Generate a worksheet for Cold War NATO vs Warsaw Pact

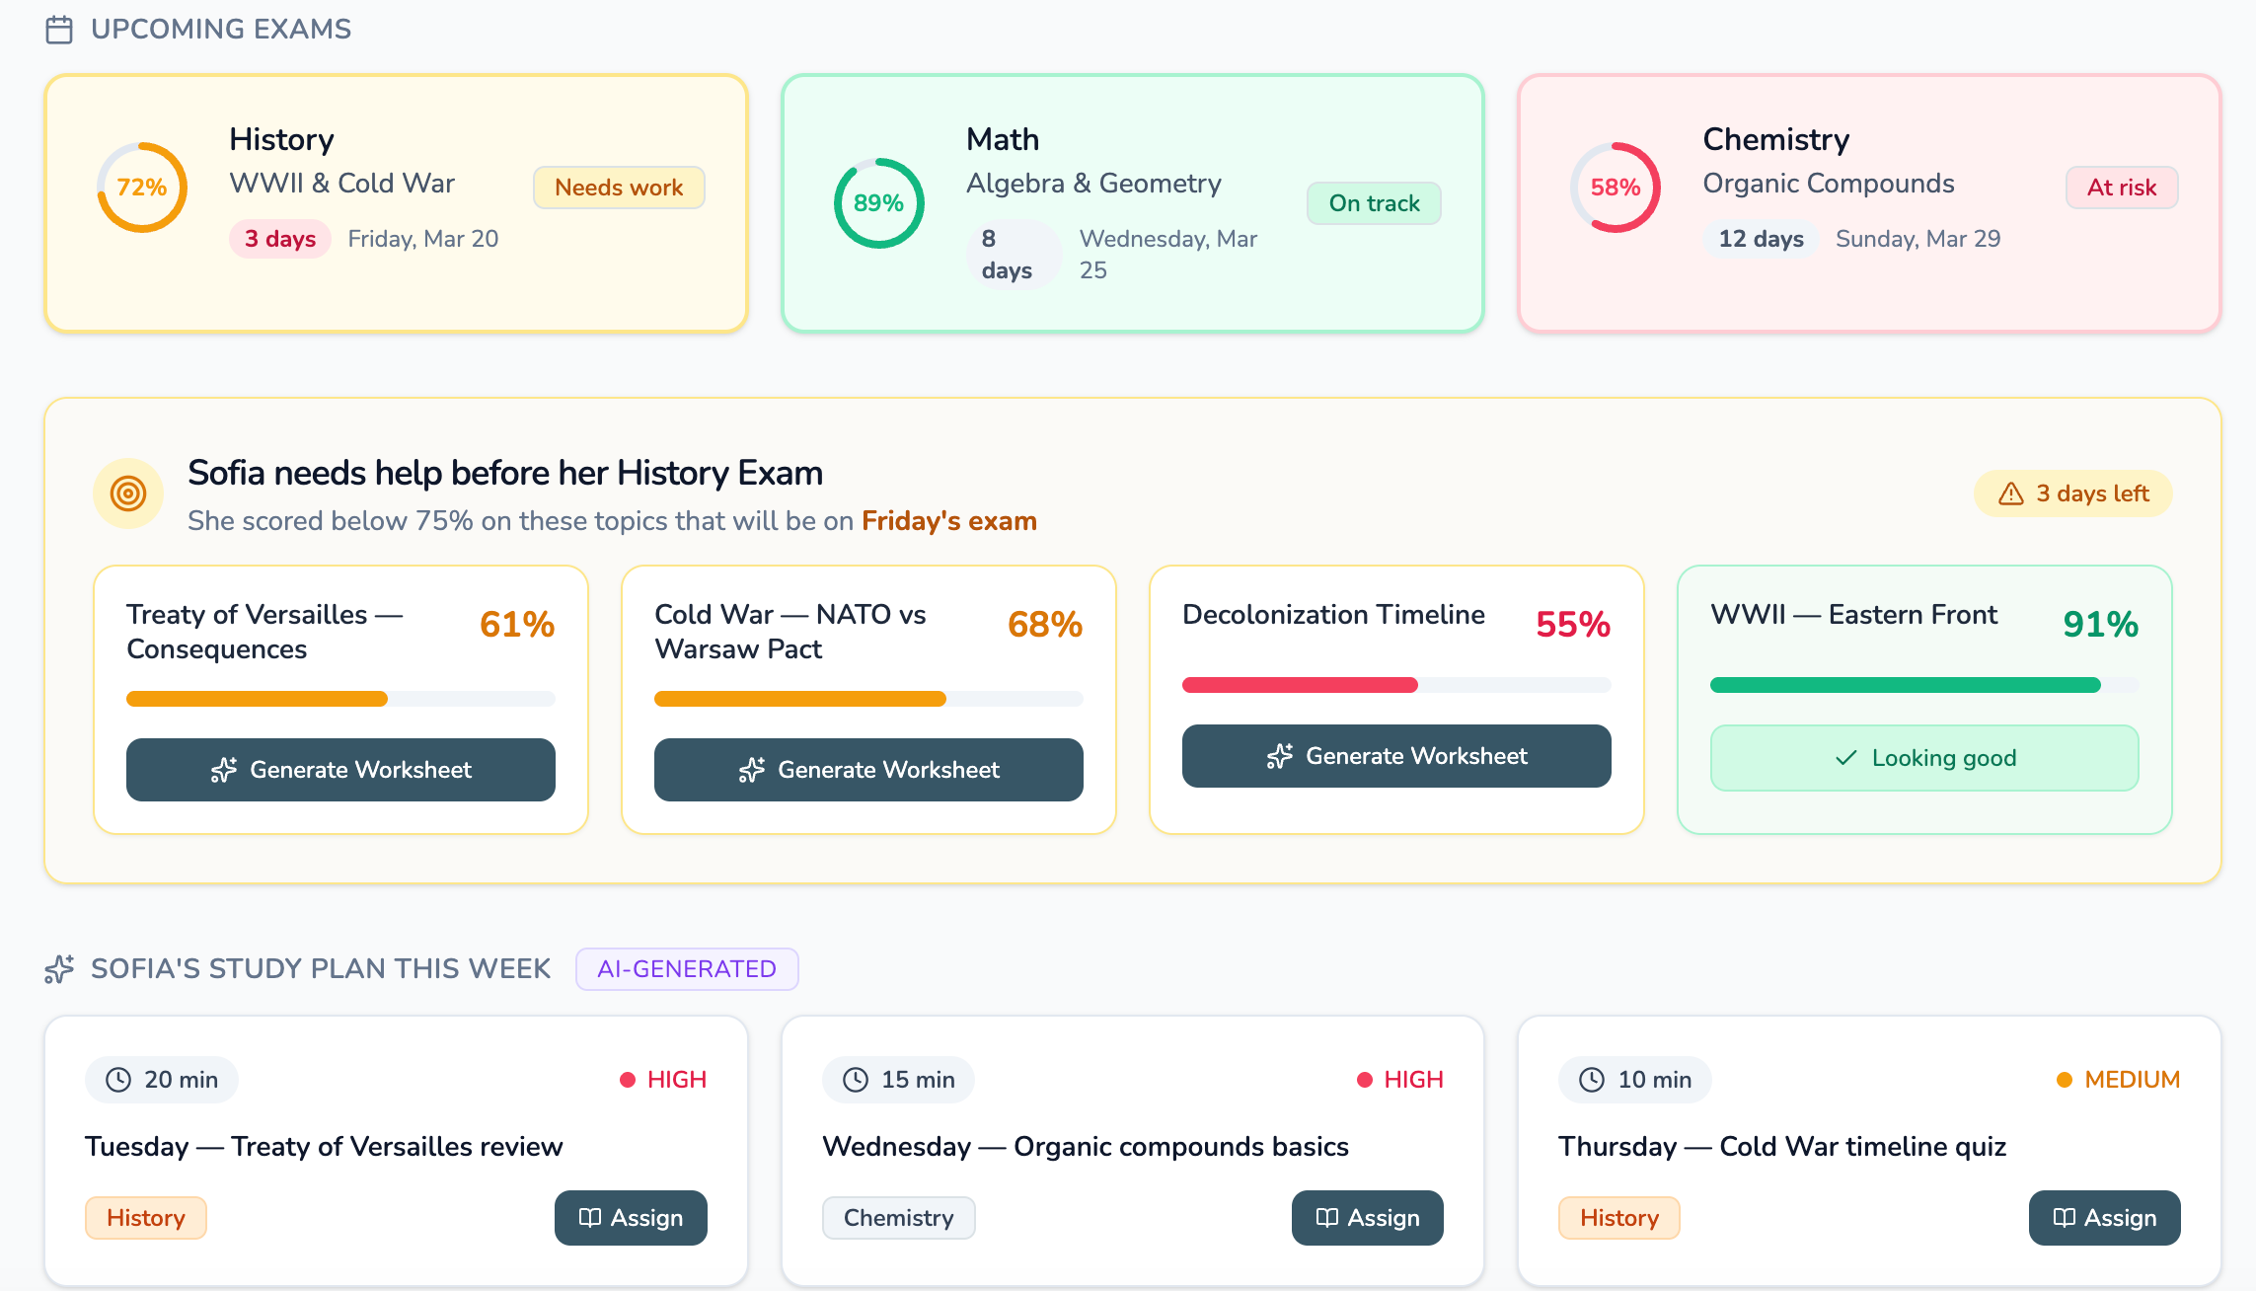pos(868,770)
